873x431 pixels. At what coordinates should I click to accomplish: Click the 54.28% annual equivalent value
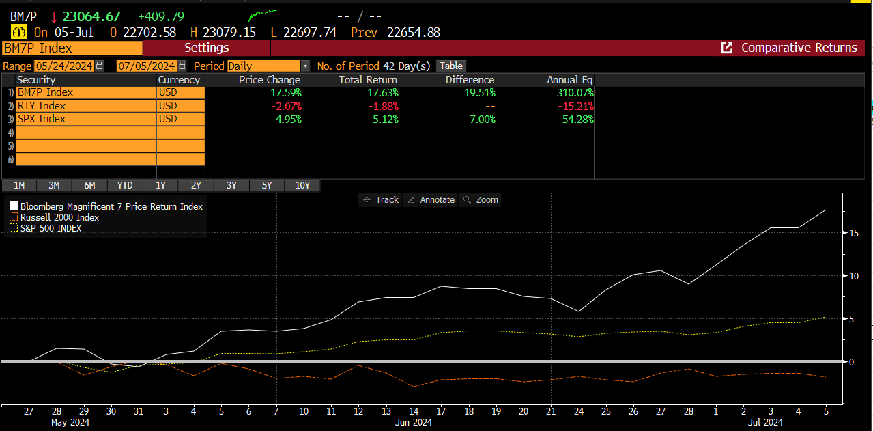[x=577, y=119]
